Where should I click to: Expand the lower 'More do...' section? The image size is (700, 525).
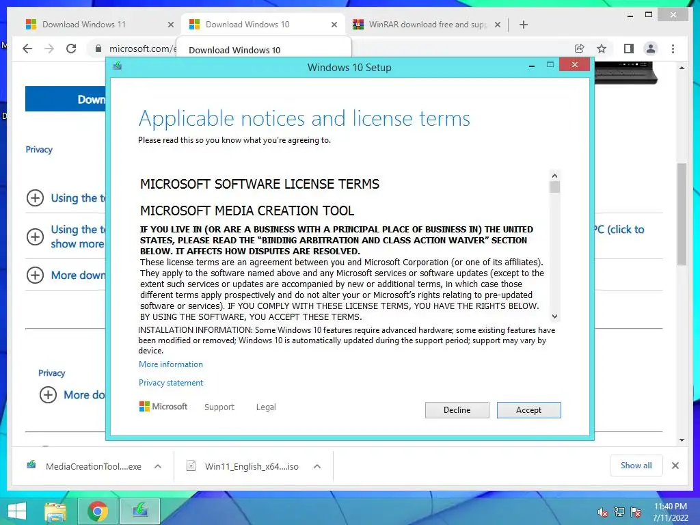tap(49, 394)
